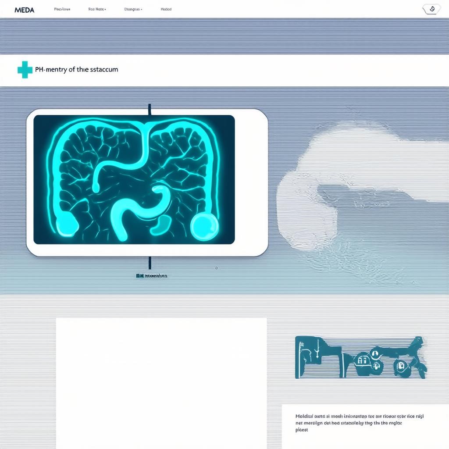The height and width of the screenshot is (449, 449).
Task: Click the empty white content panel
Action: [161, 381]
